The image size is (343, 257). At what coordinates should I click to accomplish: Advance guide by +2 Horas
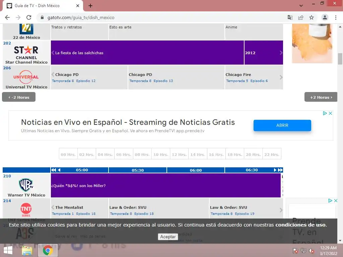pyautogui.click(x=321, y=97)
